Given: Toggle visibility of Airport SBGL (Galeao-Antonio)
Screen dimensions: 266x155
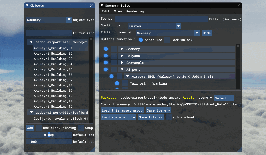Looking at the screenshot, I should point(111,76).
